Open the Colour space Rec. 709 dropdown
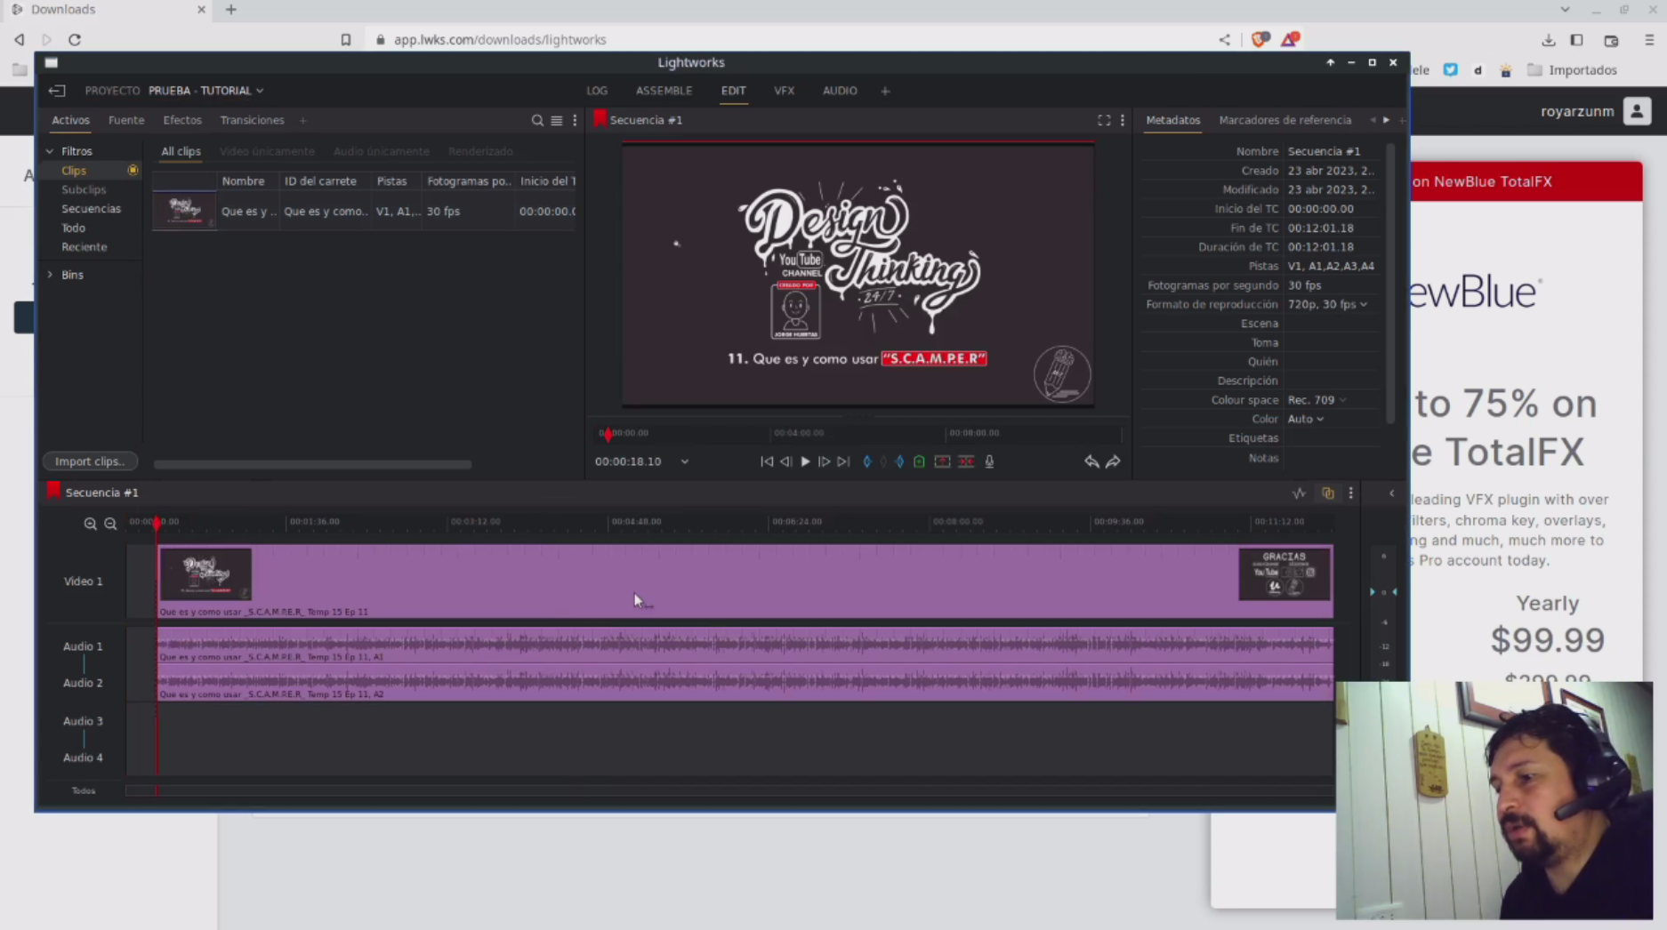Screen dimensions: 1667x930 coord(1317,400)
